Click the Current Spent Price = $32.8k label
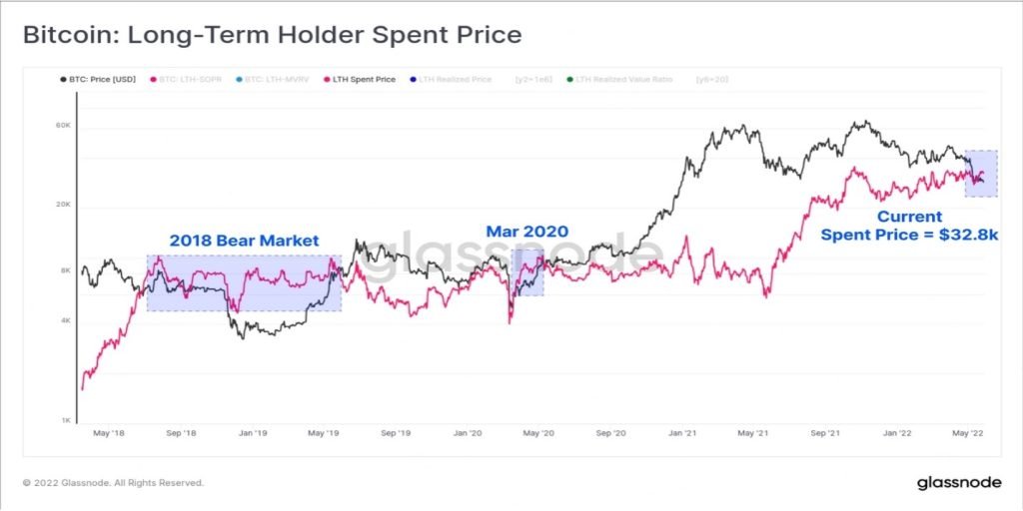Image resolution: width=1023 pixels, height=511 pixels. coord(909,226)
